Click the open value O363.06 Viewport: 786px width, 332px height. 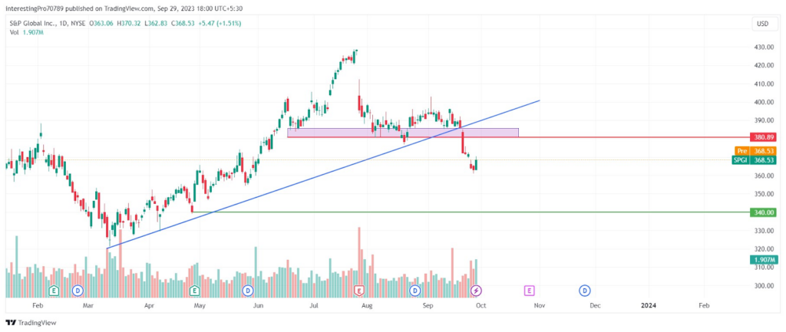point(103,24)
